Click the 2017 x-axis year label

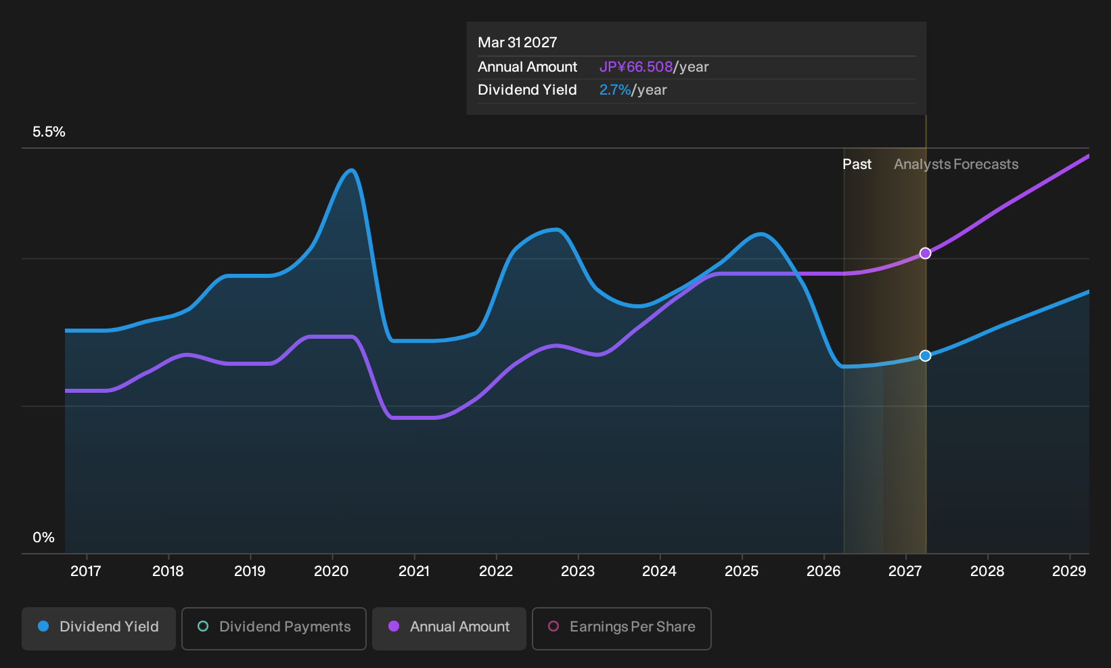pyautogui.click(x=86, y=571)
